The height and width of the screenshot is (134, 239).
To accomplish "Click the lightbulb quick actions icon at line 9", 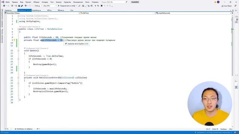I will 14,40.
